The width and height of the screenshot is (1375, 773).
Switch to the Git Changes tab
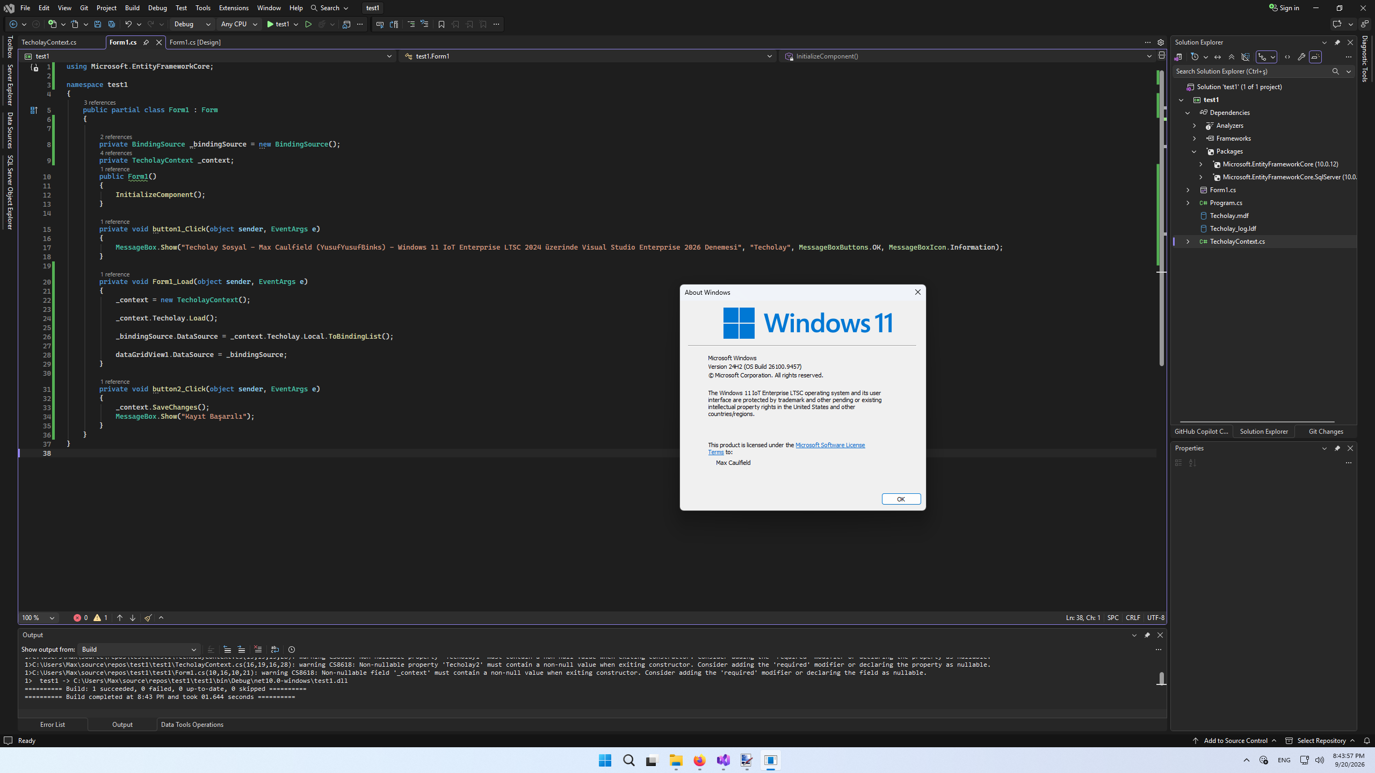point(1326,432)
